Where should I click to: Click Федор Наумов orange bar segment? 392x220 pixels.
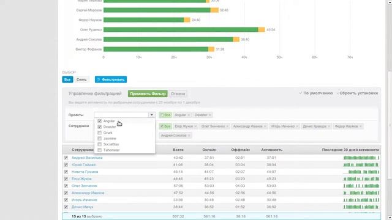(x=187, y=20)
